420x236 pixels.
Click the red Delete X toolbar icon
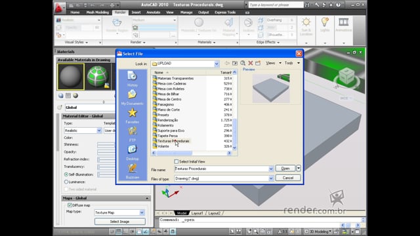251,63
